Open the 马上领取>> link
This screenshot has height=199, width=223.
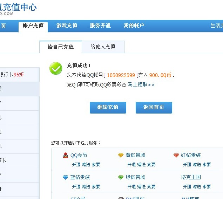[141, 85]
